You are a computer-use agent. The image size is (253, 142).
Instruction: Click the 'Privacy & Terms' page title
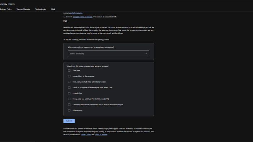(x=7, y=4)
